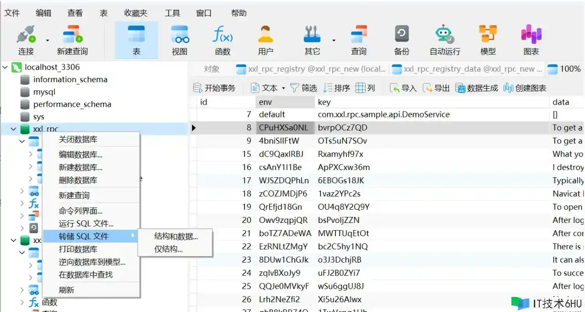Collapse the xxl_rpc database tree node
This screenshot has width=585, height=312.
coord(14,129)
